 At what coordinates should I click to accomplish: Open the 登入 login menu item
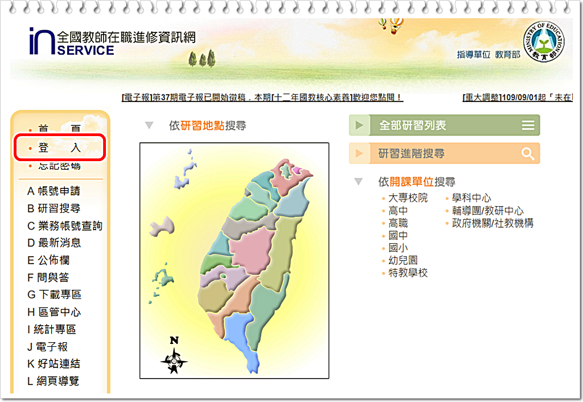click(x=59, y=147)
